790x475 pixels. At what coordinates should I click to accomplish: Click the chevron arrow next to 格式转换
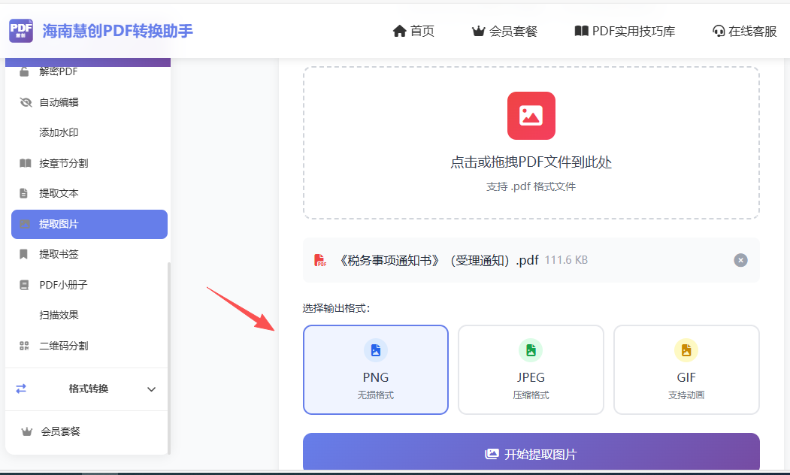click(x=151, y=389)
